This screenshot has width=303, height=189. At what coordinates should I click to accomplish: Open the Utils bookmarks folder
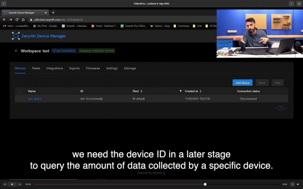pyautogui.click(x=197, y=26)
